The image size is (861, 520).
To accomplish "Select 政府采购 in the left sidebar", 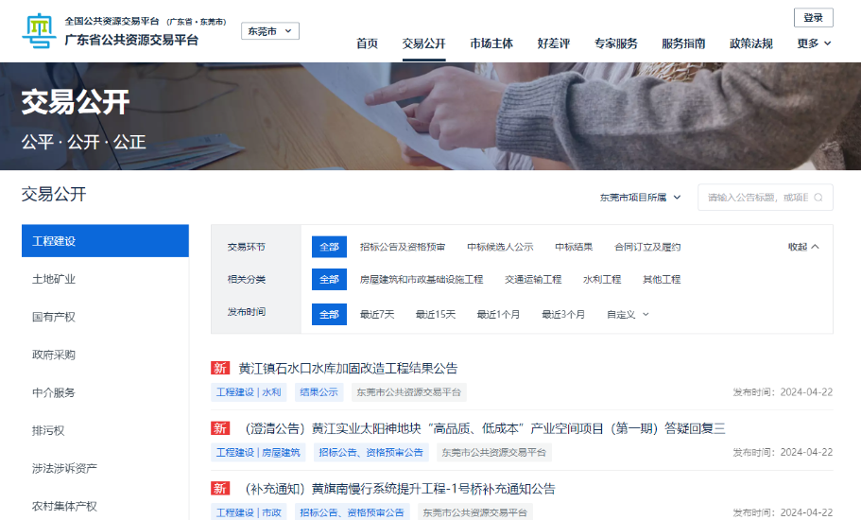I will (x=54, y=355).
